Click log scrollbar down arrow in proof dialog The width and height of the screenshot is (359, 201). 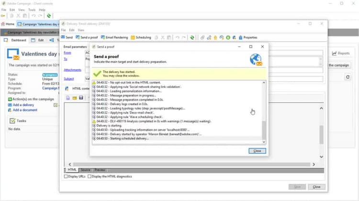[x=264, y=142]
